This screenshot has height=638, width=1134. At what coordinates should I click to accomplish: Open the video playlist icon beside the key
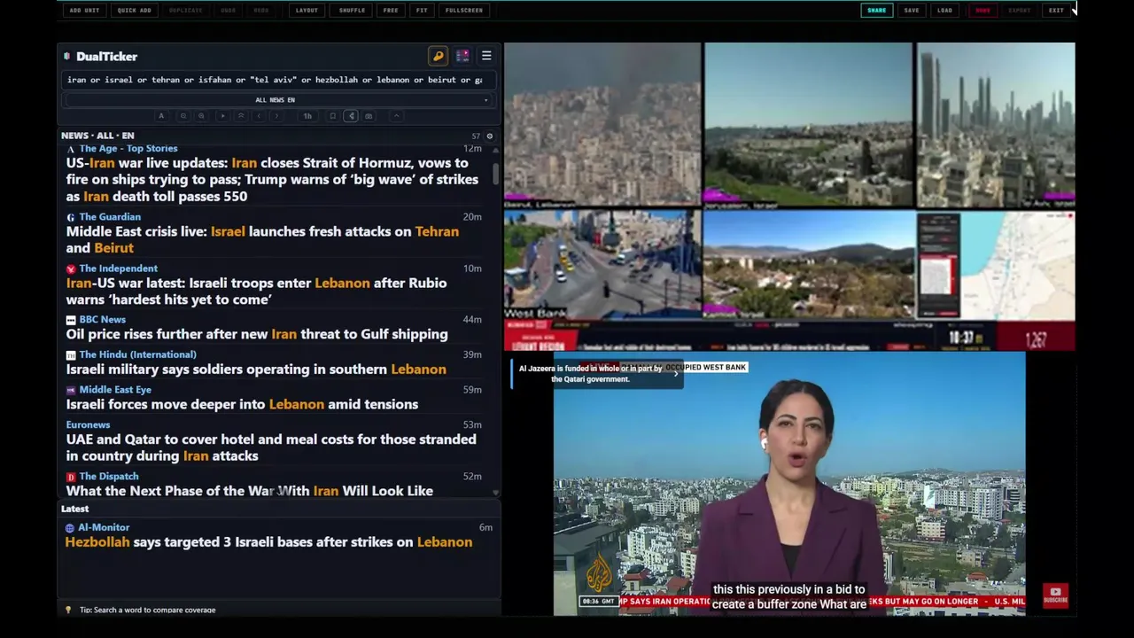coord(462,56)
